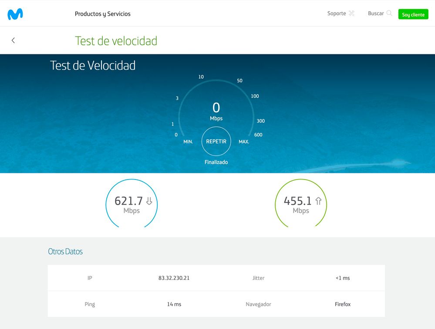Click the green Soy cliente button
Image resolution: width=435 pixels, height=329 pixels.
pyautogui.click(x=413, y=14)
